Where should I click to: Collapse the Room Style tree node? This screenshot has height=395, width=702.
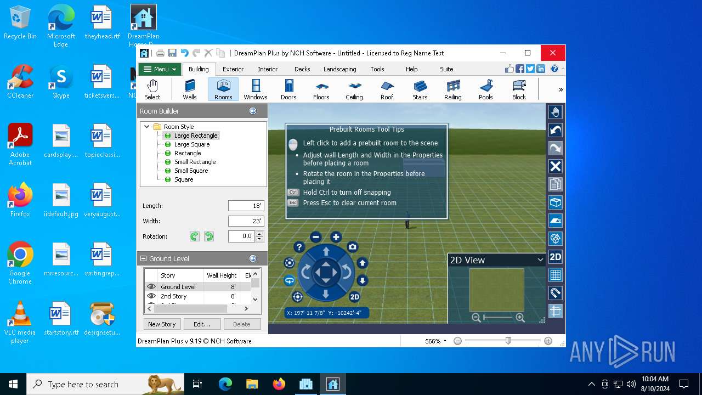[x=146, y=127]
